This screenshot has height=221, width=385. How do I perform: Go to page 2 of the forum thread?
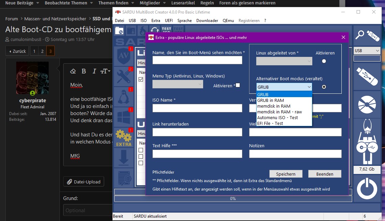(x=42, y=51)
